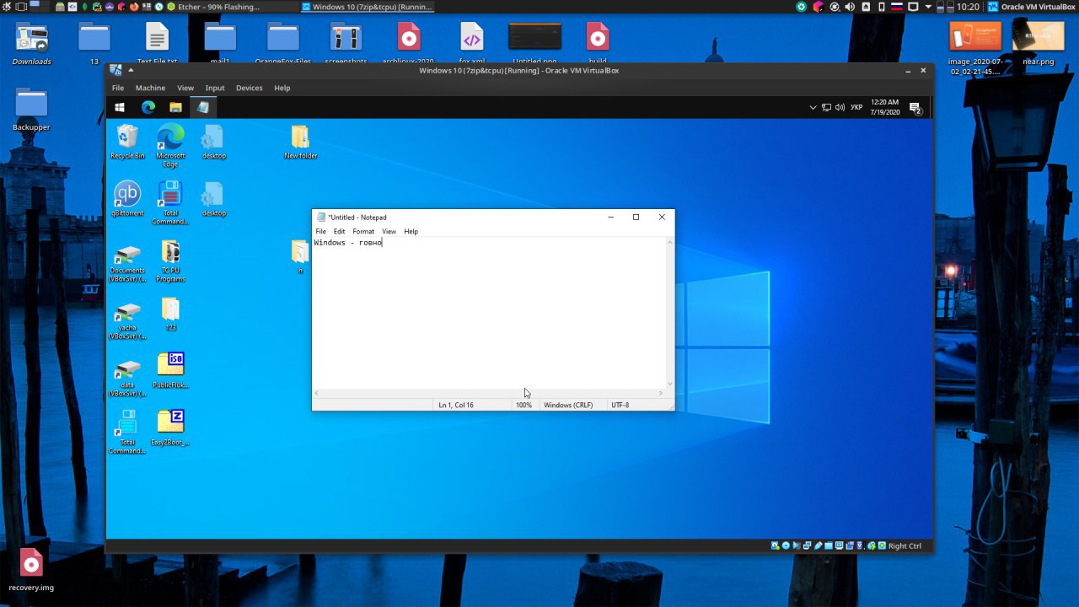
Task: Expand hidden host system tray icons arrow
Action: coord(928,7)
